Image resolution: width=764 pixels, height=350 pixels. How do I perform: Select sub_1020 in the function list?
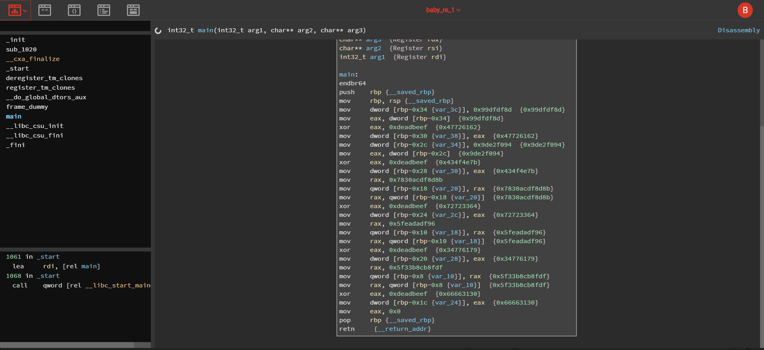(21, 49)
